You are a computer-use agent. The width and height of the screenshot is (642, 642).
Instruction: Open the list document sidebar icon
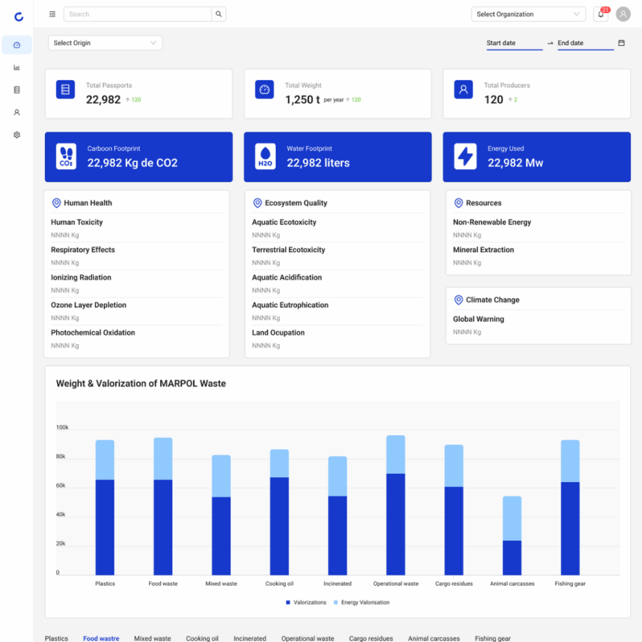point(17,90)
